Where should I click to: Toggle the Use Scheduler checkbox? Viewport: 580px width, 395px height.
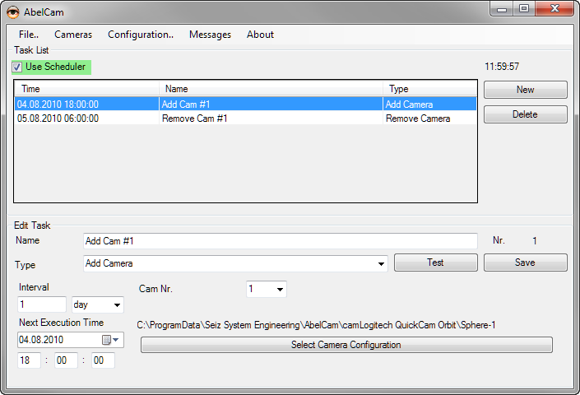pos(17,67)
